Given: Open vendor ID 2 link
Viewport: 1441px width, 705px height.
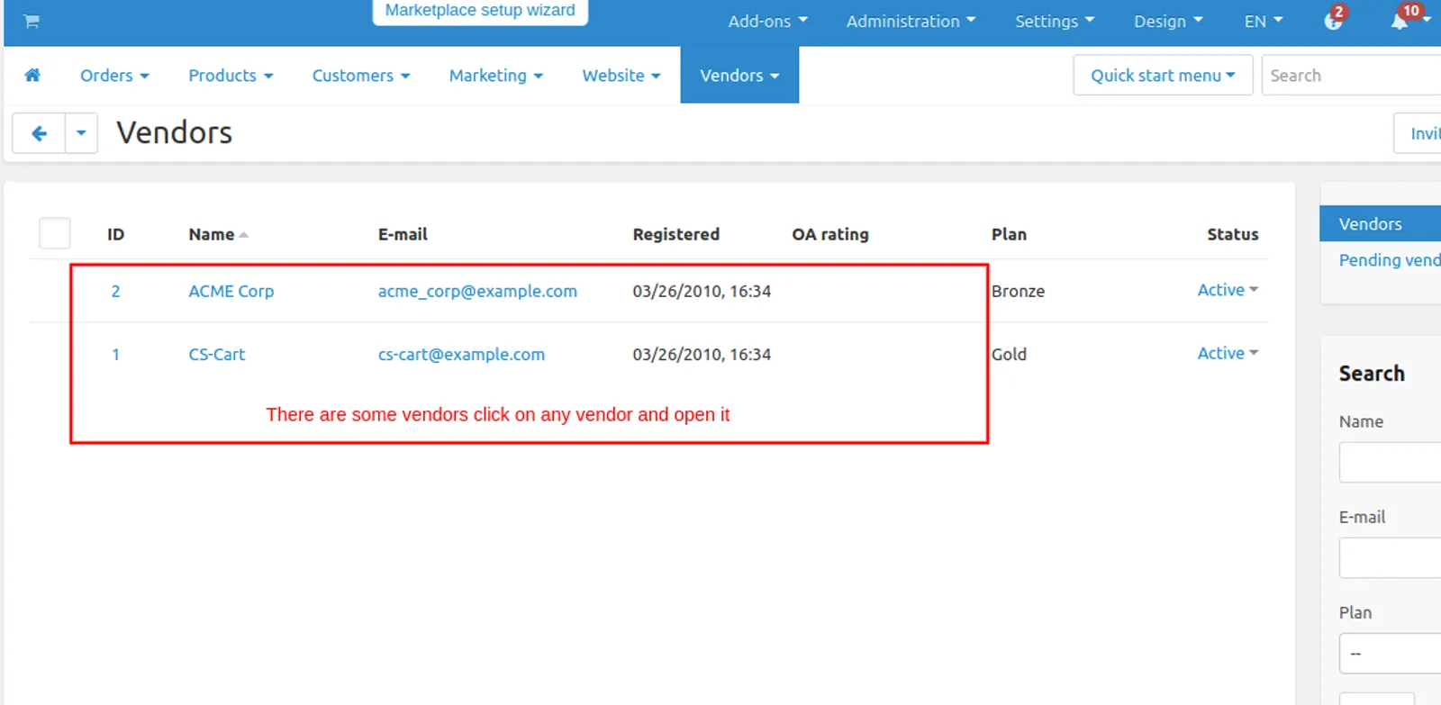Looking at the screenshot, I should (x=115, y=291).
